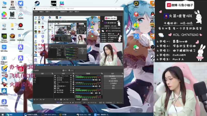Move the selected source down in the list
The image size is (207, 116).
[x=67, y=100]
